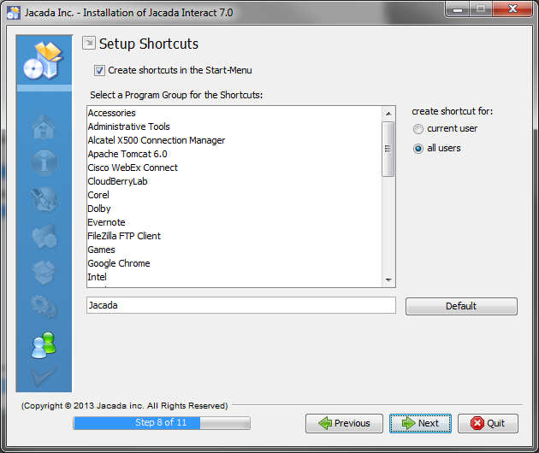Click the folder target path step icon

44,236
